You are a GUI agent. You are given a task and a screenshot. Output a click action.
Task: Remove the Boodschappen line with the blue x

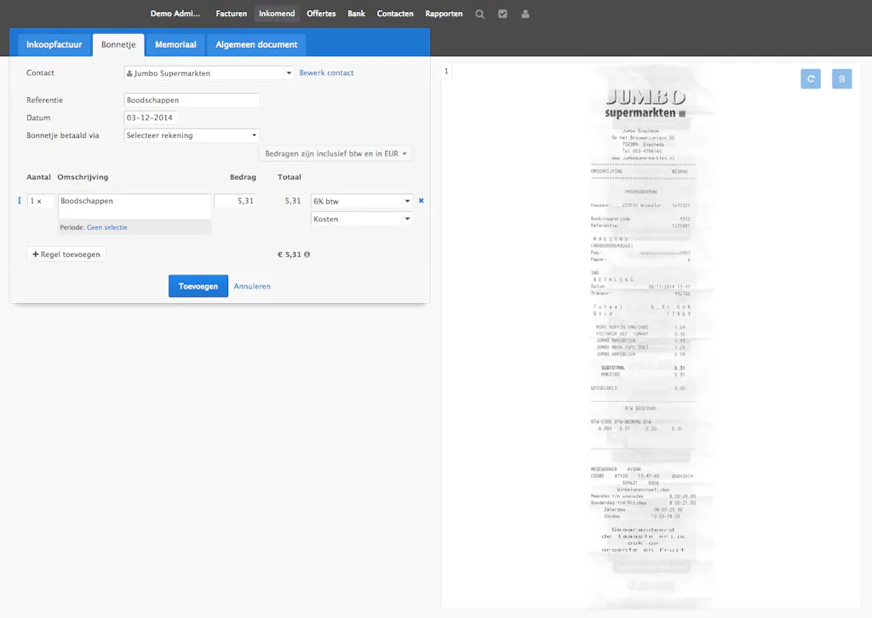point(421,201)
